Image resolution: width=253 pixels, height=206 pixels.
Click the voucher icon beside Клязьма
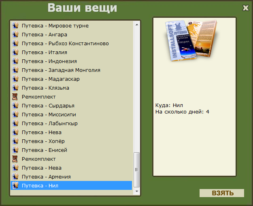click(15, 88)
